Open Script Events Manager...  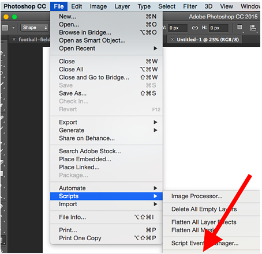tap(212, 243)
